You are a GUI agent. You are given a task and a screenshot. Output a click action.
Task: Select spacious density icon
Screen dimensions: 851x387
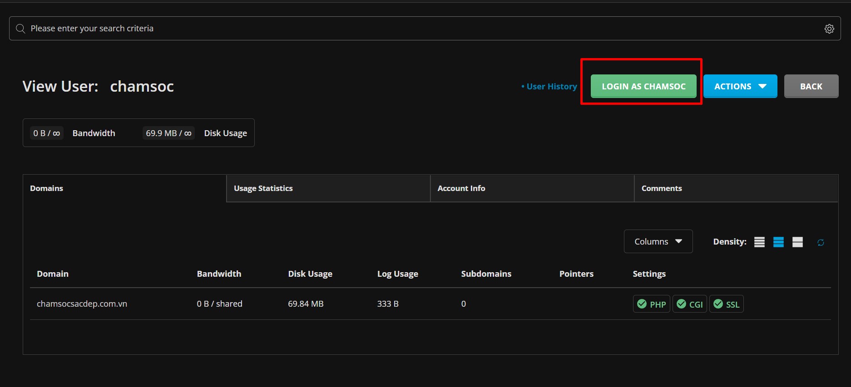click(797, 242)
